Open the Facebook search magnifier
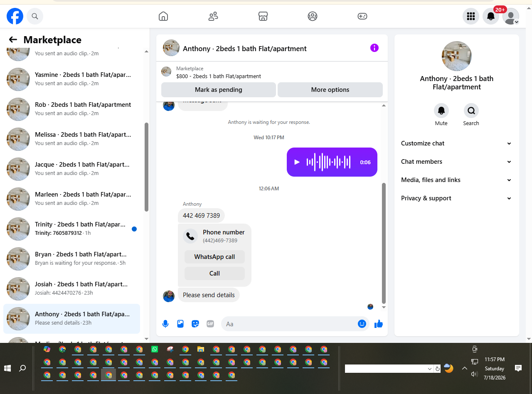 [35, 16]
